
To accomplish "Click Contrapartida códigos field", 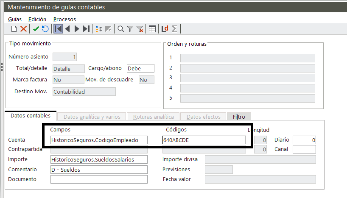I will pos(204,151).
